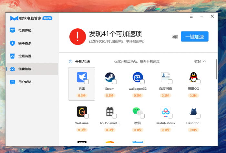
Task: Click the vertical scrollbar in startup list
Action: (x=217, y=69)
